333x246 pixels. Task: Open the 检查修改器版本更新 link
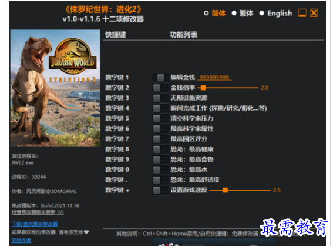pyautogui.click(x=38, y=212)
